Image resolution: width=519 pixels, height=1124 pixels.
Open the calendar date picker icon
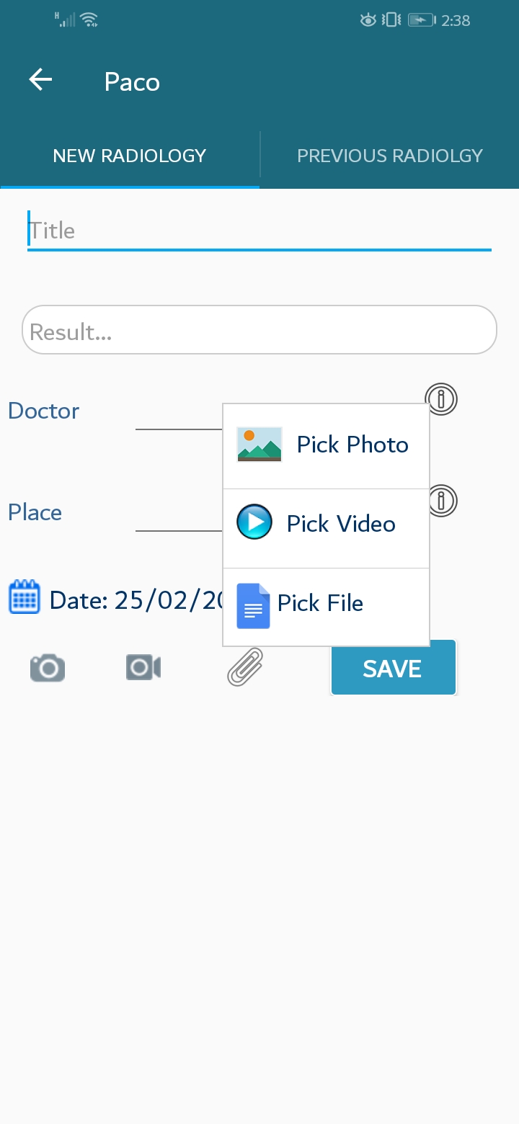(x=25, y=597)
